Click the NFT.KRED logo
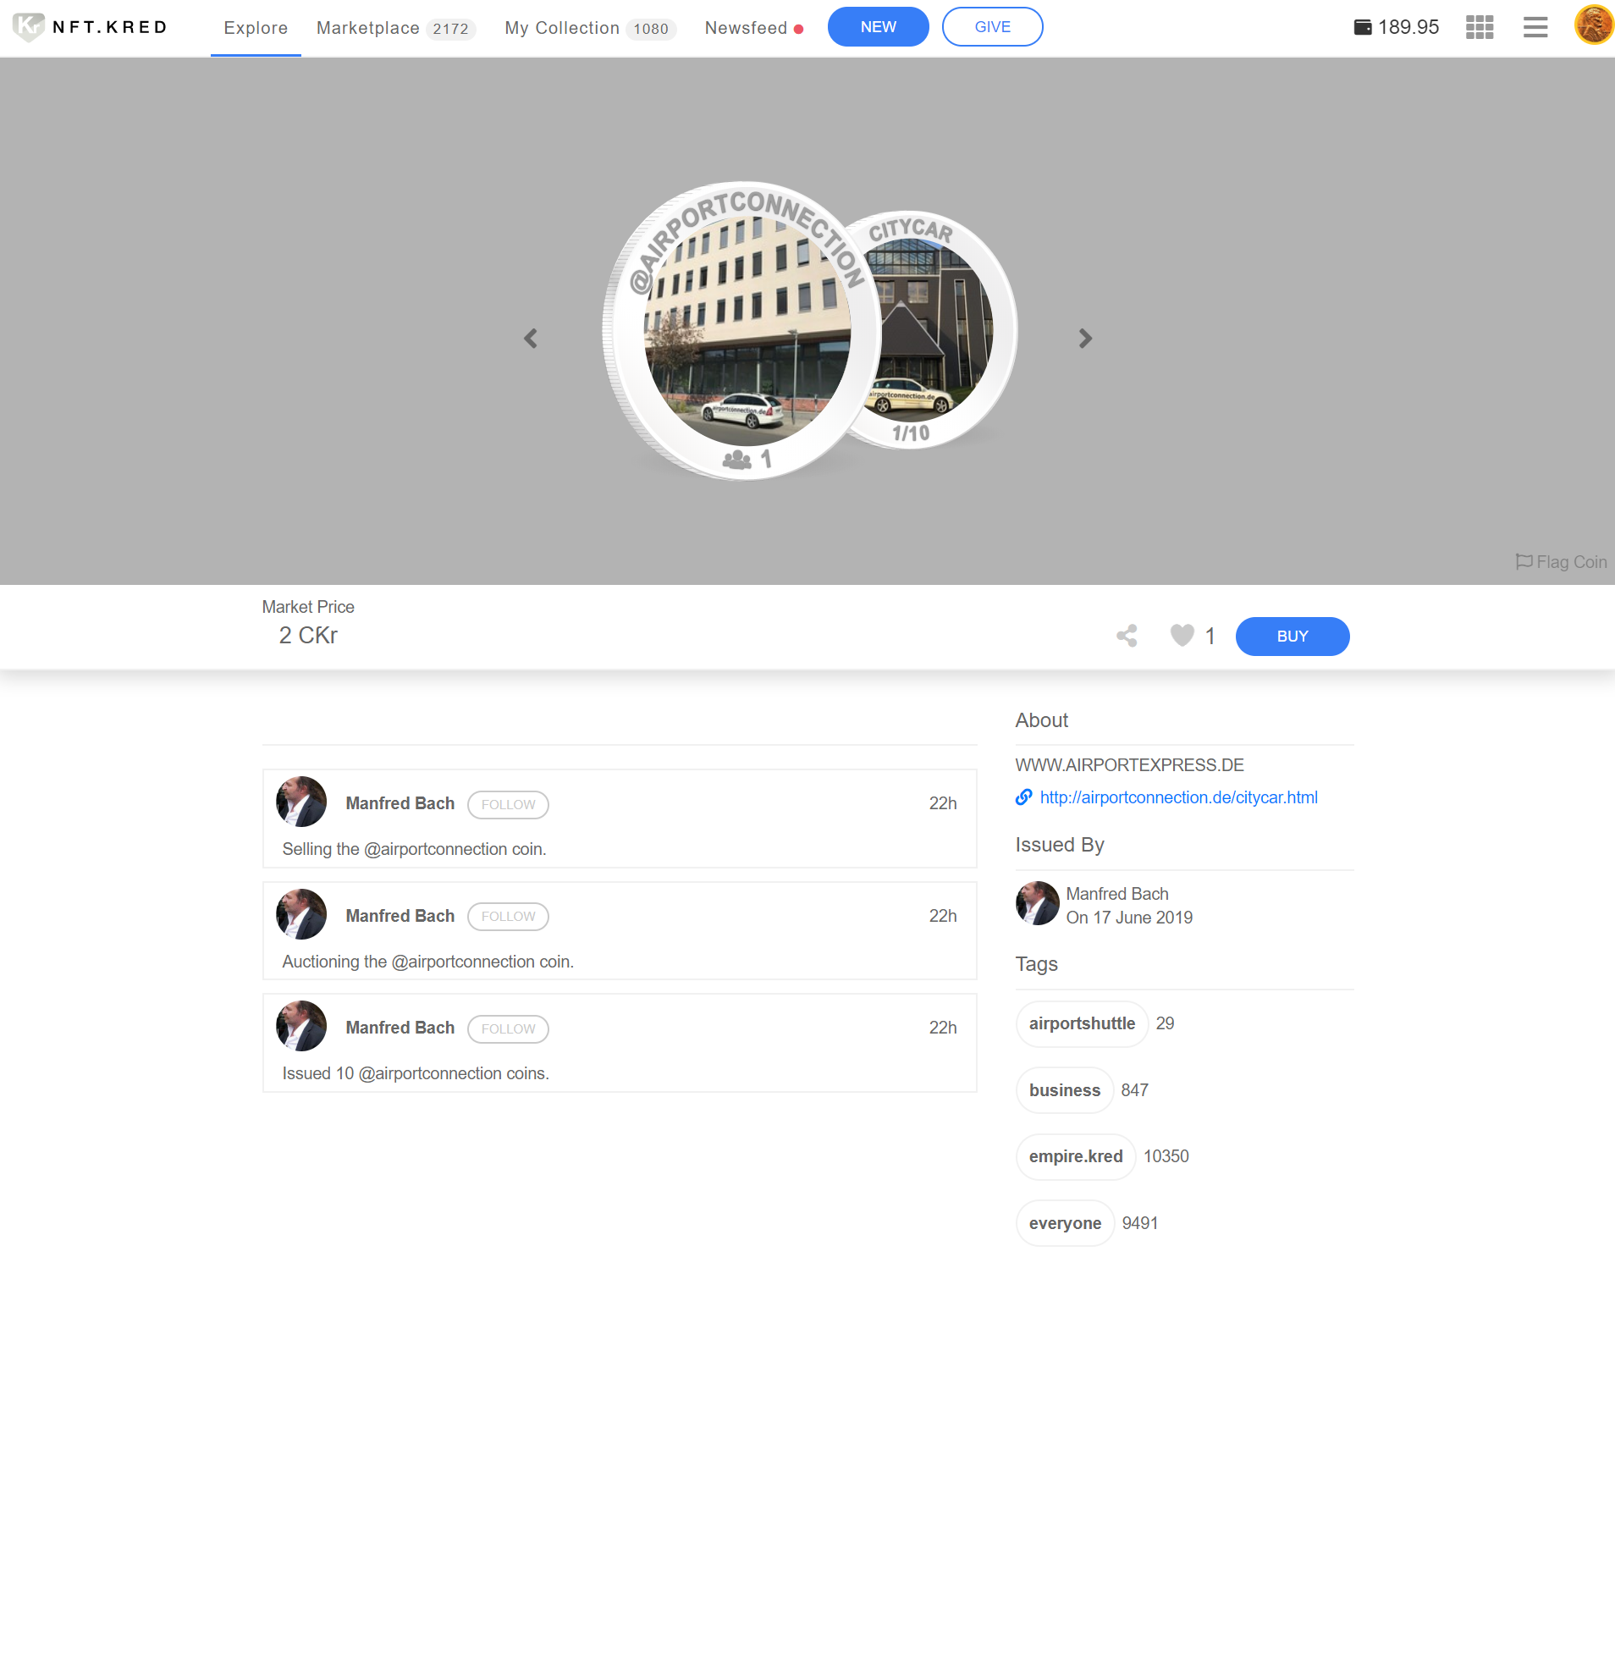This screenshot has width=1615, height=1665. coord(90,27)
